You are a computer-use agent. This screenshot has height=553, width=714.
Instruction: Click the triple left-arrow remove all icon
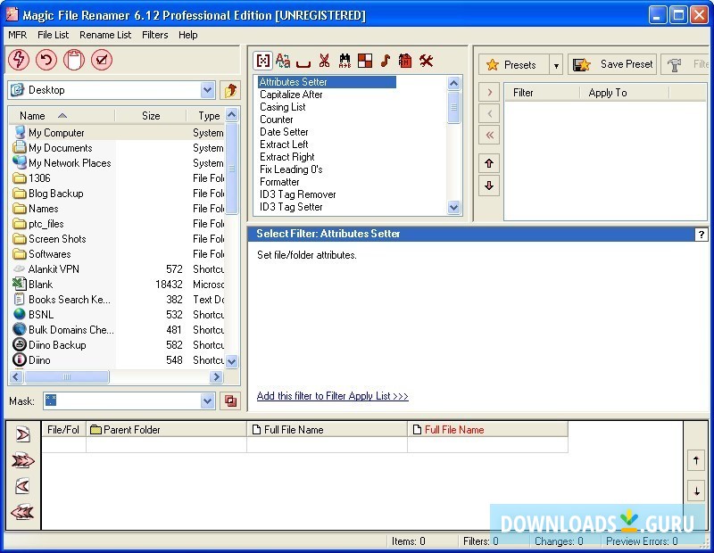click(22, 512)
